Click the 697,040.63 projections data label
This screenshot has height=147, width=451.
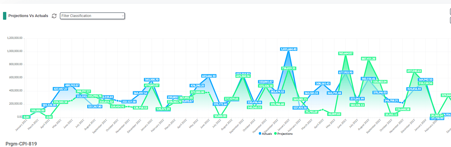coord(414,71)
